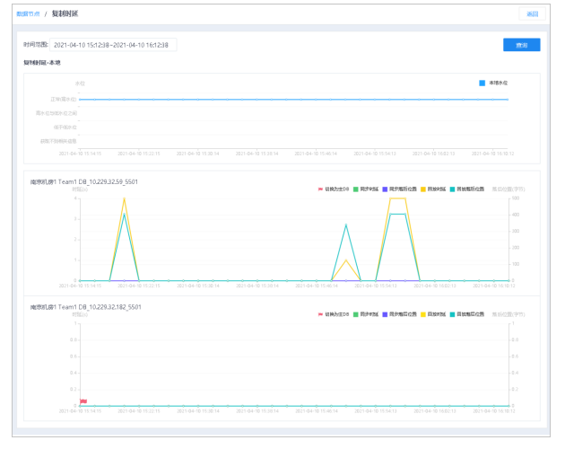
Task: Click the 查询 query button
Action: tap(521, 45)
